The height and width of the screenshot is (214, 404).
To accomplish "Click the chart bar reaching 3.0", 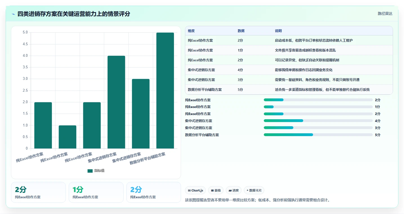I will (141, 114).
